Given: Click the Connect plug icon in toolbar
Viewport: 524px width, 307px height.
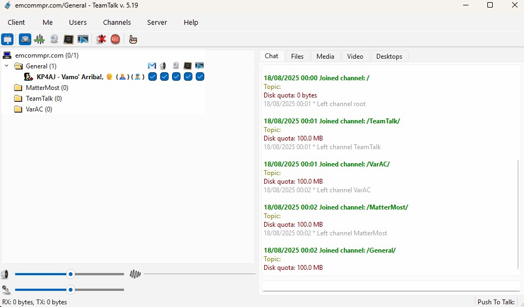Looking at the screenshot, I should point(8,39).
